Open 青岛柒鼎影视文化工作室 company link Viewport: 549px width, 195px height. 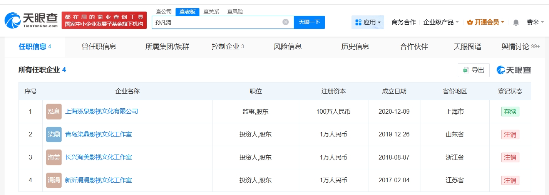[x=99, y=134]
